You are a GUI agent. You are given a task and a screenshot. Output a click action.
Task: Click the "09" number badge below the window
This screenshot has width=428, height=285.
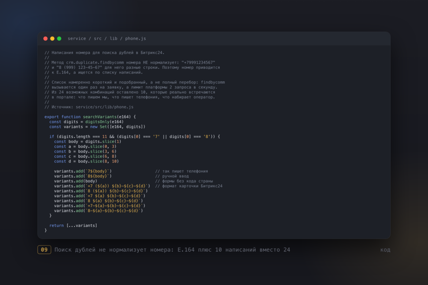44,249
